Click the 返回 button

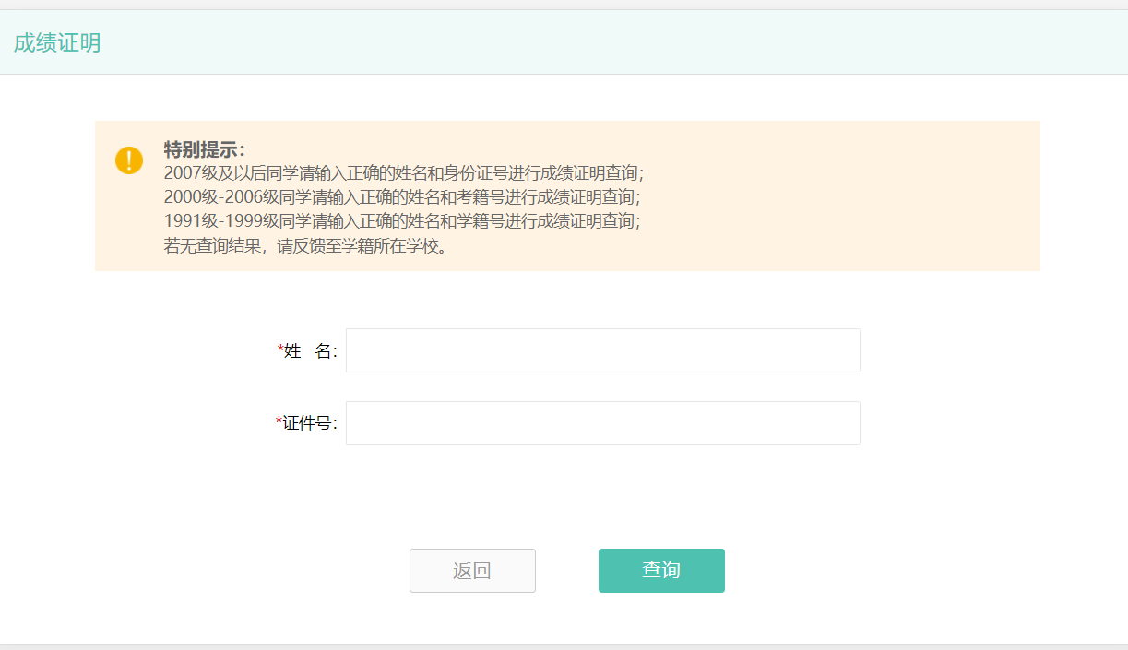pos(472,571)
